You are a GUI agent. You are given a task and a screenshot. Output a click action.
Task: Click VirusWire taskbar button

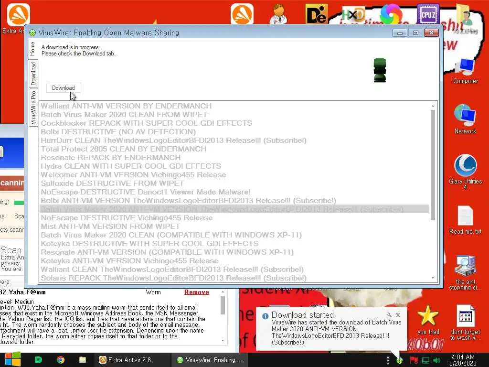(x=210, y=360)
